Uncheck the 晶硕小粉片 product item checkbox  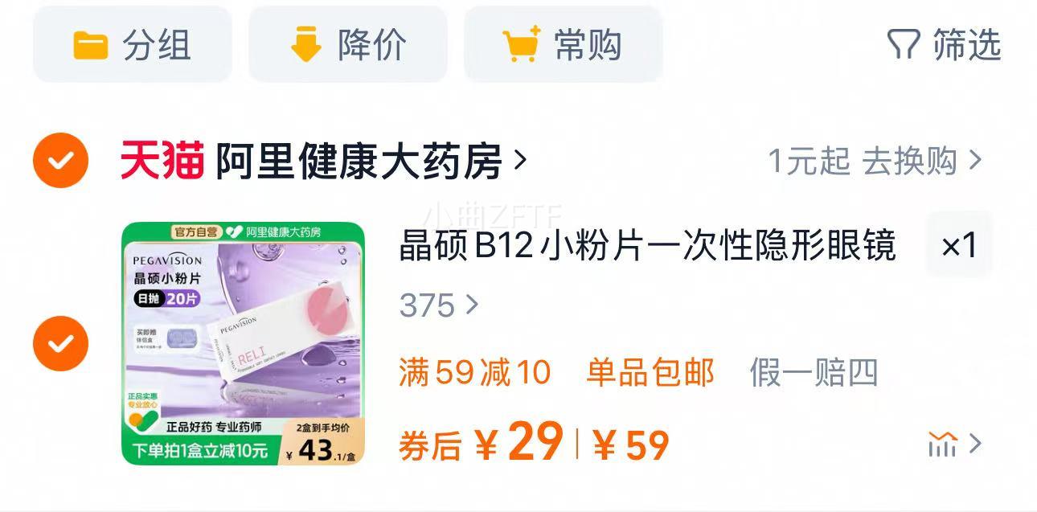[x=60, y=343]
